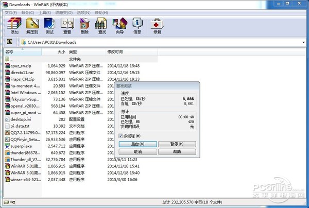Open the 选项(N) menu
The height and width of the screenshot is (208, 309).
click(83, 12)
